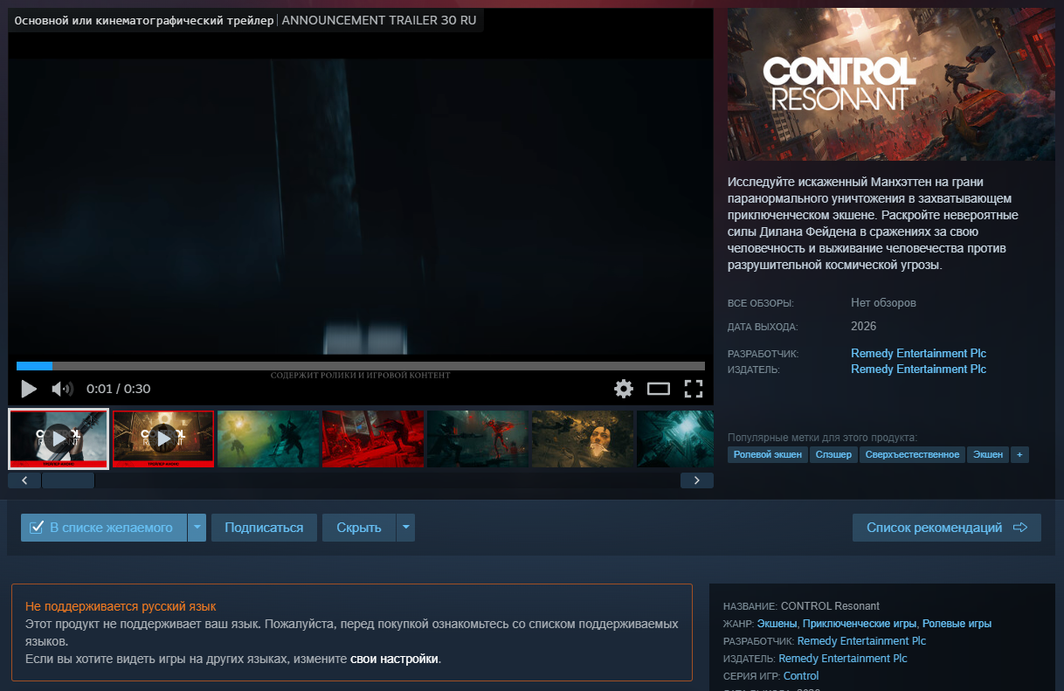The image size is (1064, 691).
Task: Mute the trailer volume
Action: (x=62, y=389)
